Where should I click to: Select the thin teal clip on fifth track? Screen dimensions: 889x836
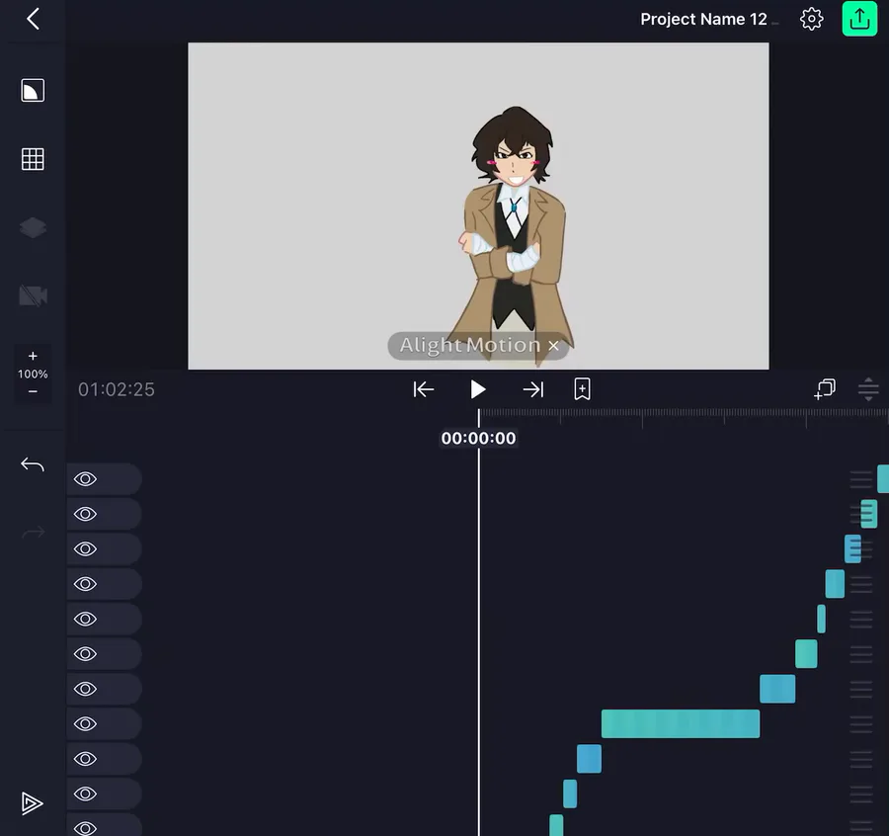coord(822,619)
